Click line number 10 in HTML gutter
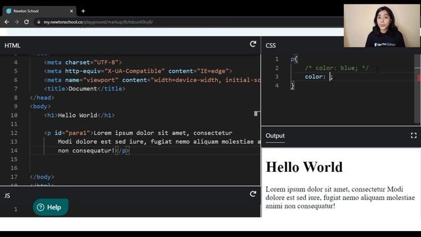This screenshot has height=237, width=421. 14,115
